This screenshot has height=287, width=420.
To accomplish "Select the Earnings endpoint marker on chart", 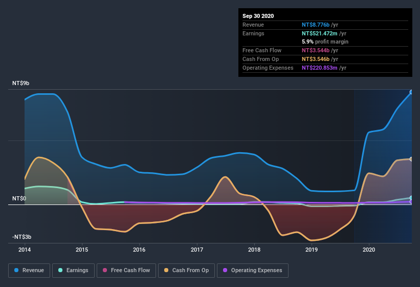I will tap(411, 198).
